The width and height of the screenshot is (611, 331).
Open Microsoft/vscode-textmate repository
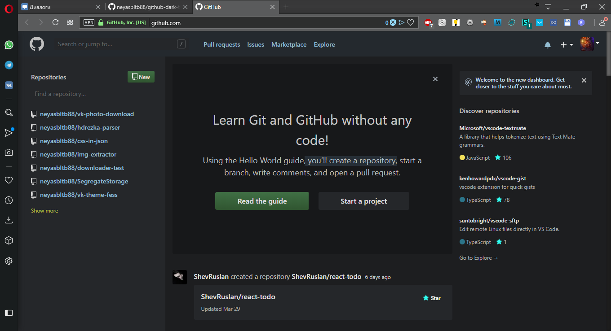pyautogui.click(x=492, y=128)
